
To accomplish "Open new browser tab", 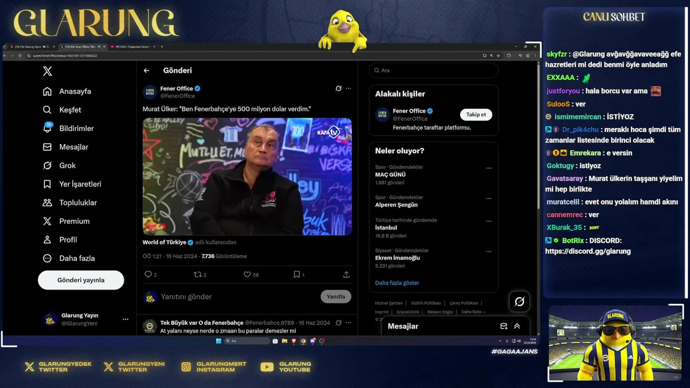I will [x=162, y=47].
